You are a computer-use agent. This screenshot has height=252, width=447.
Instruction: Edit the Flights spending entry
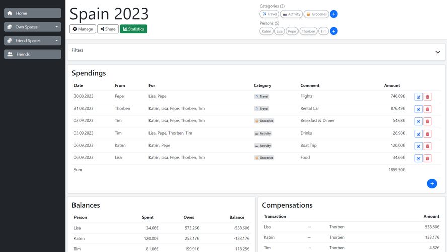click(418, 97)
